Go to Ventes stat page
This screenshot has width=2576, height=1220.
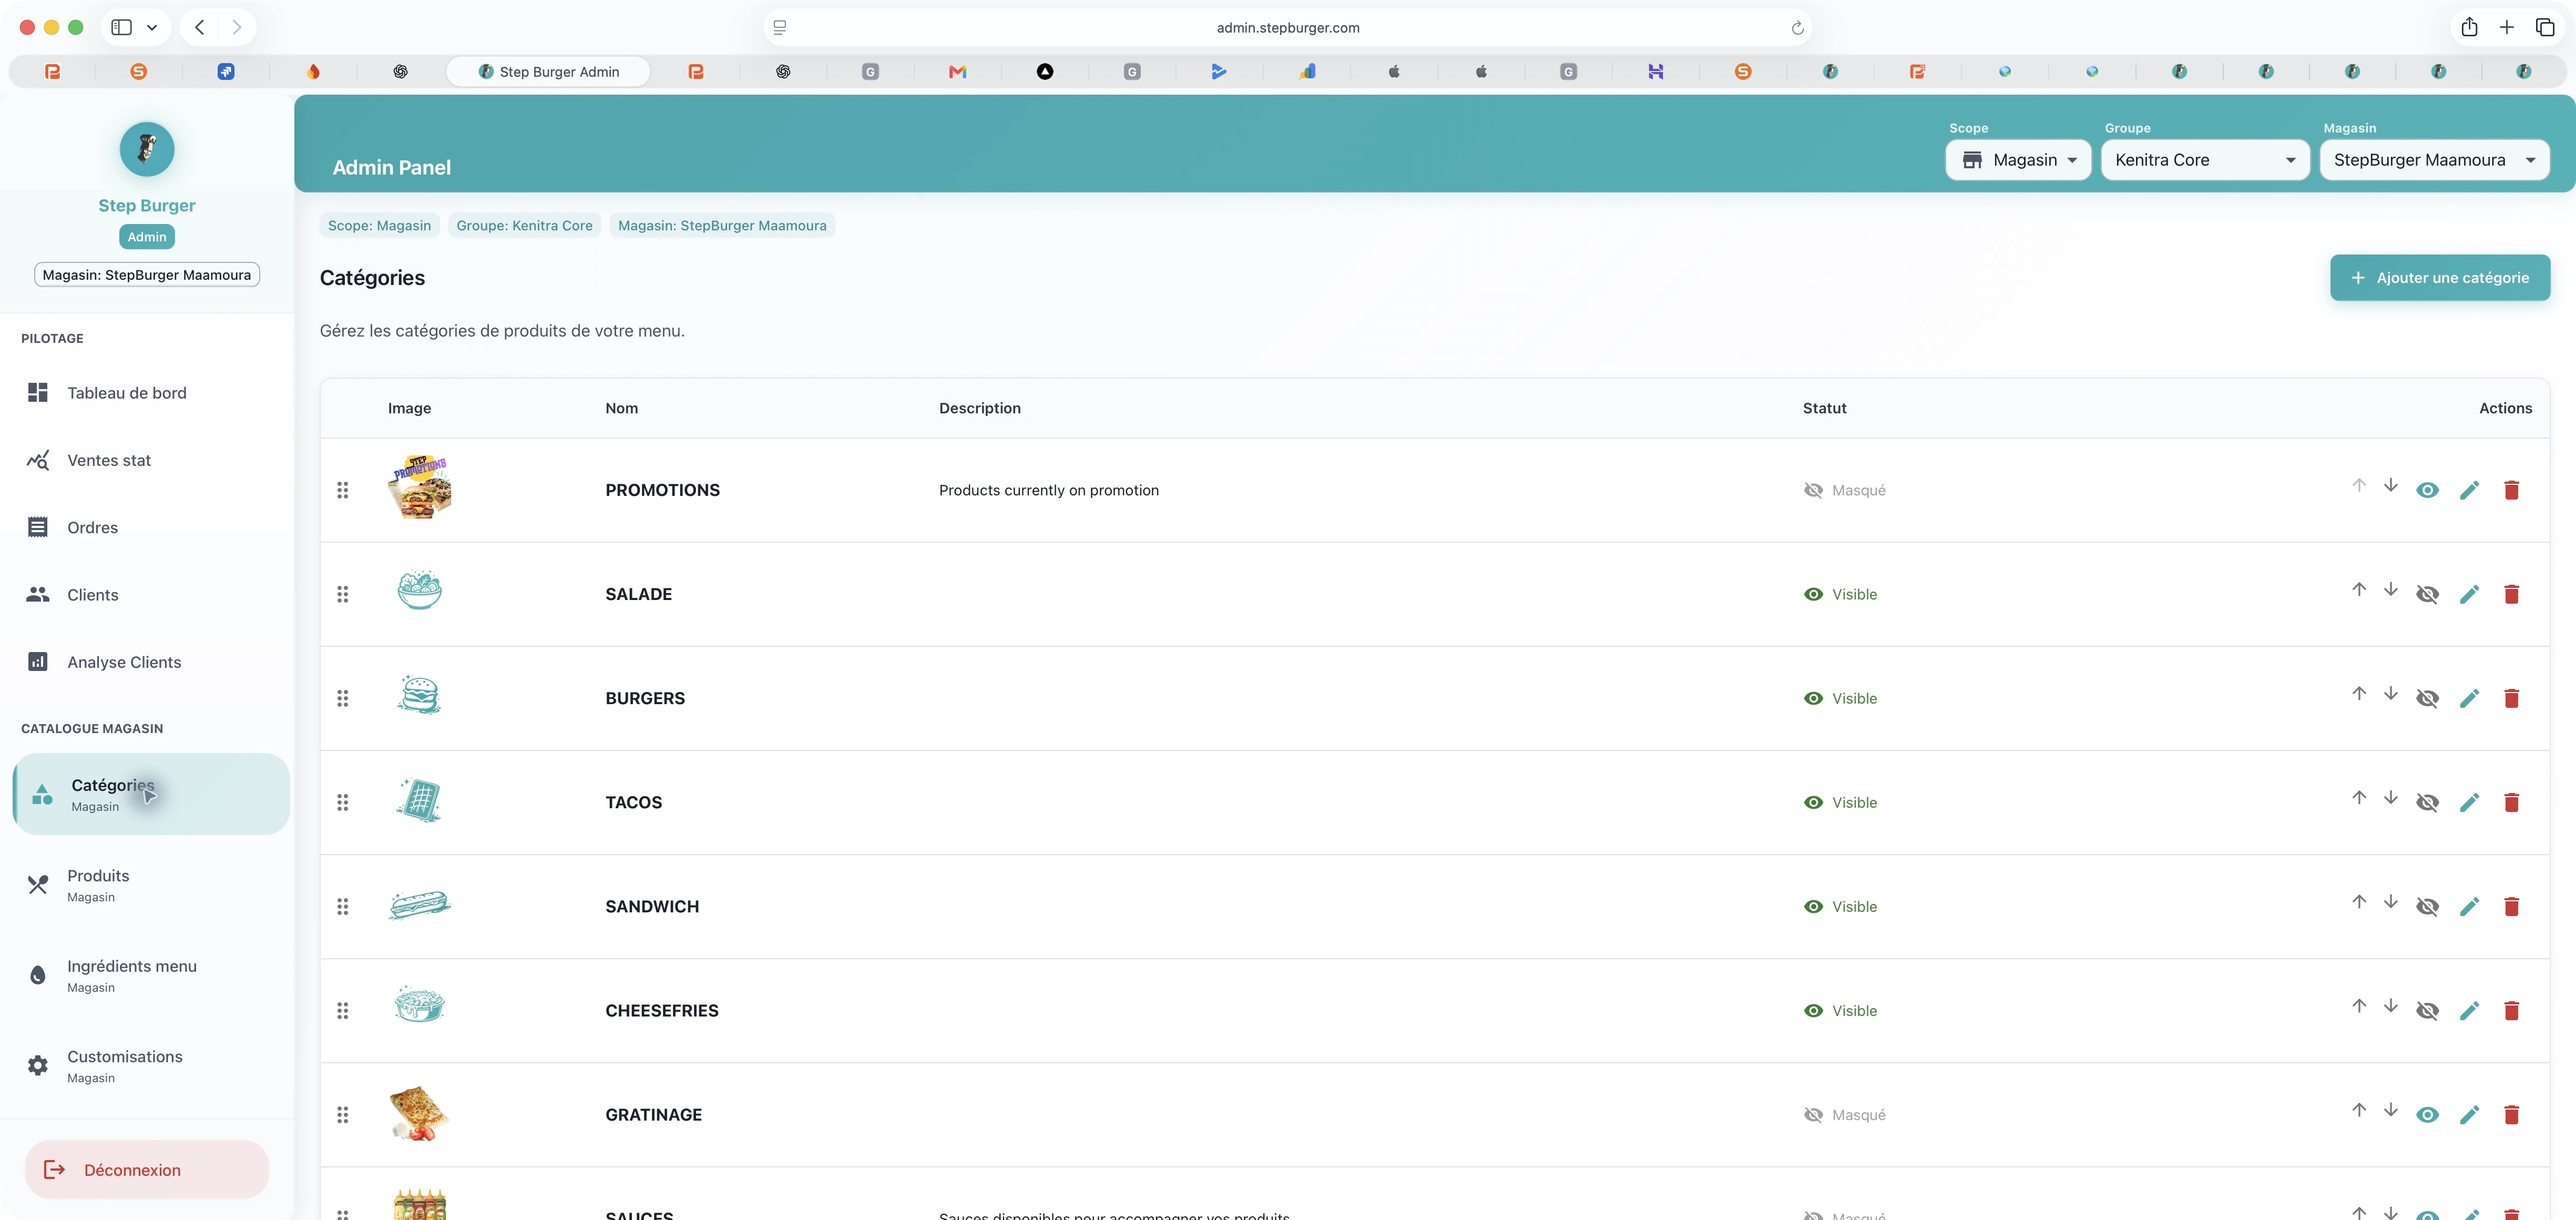point(147,460)
